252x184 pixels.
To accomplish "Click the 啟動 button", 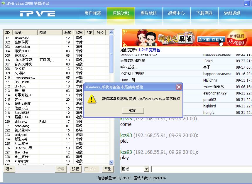I will pos(108,169).
